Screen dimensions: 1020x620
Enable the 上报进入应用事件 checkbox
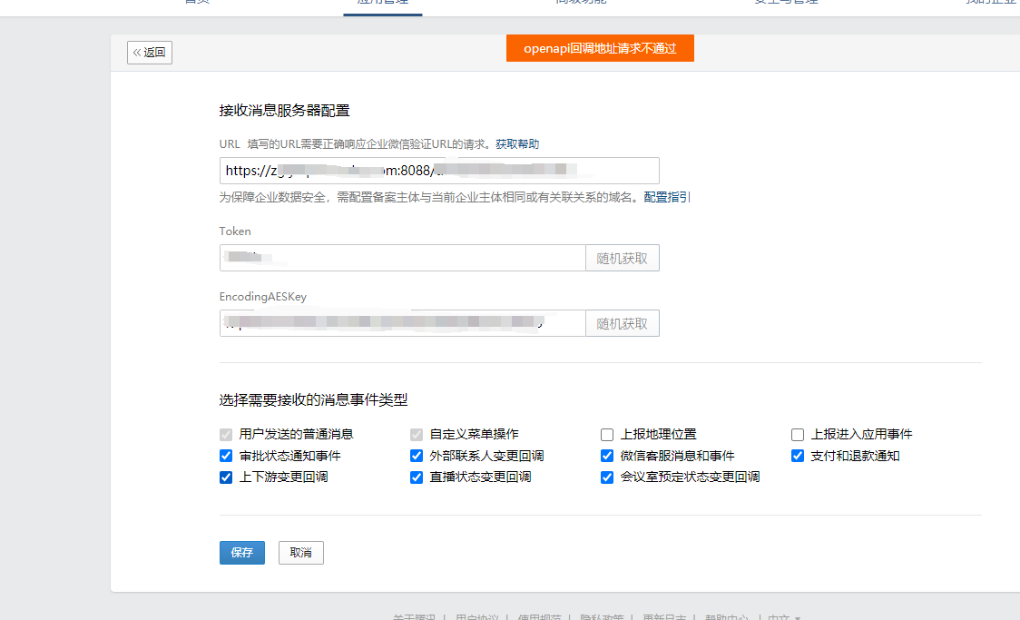coord(797,434)
